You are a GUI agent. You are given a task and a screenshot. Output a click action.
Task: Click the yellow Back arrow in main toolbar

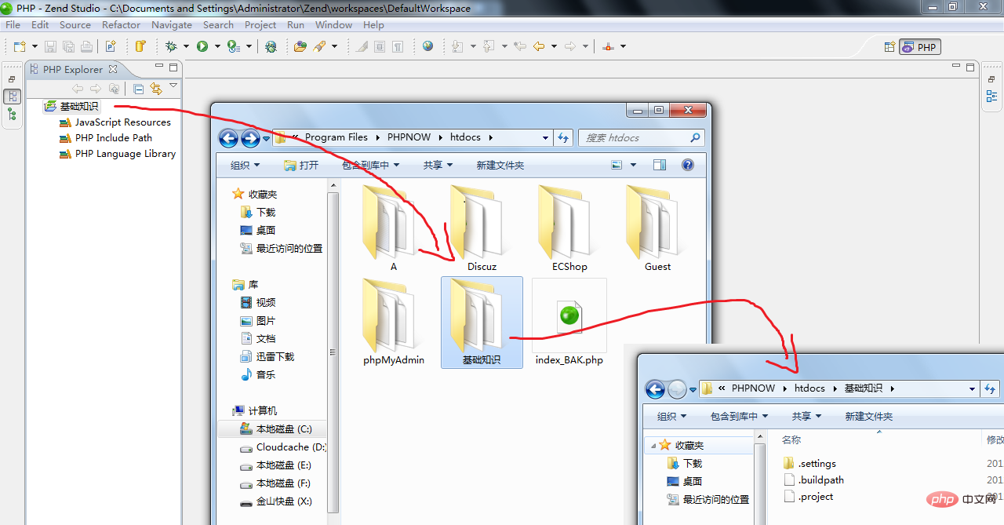pyautogui.click(x=539, y=47)
